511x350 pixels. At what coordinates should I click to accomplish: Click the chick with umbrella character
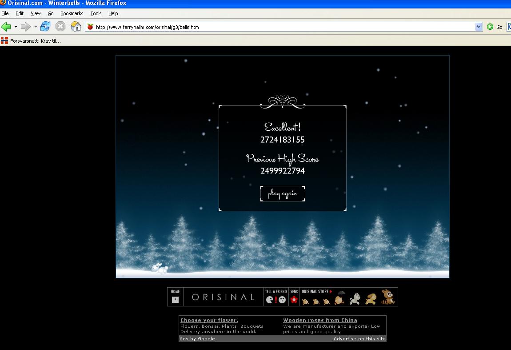[339, 298]
